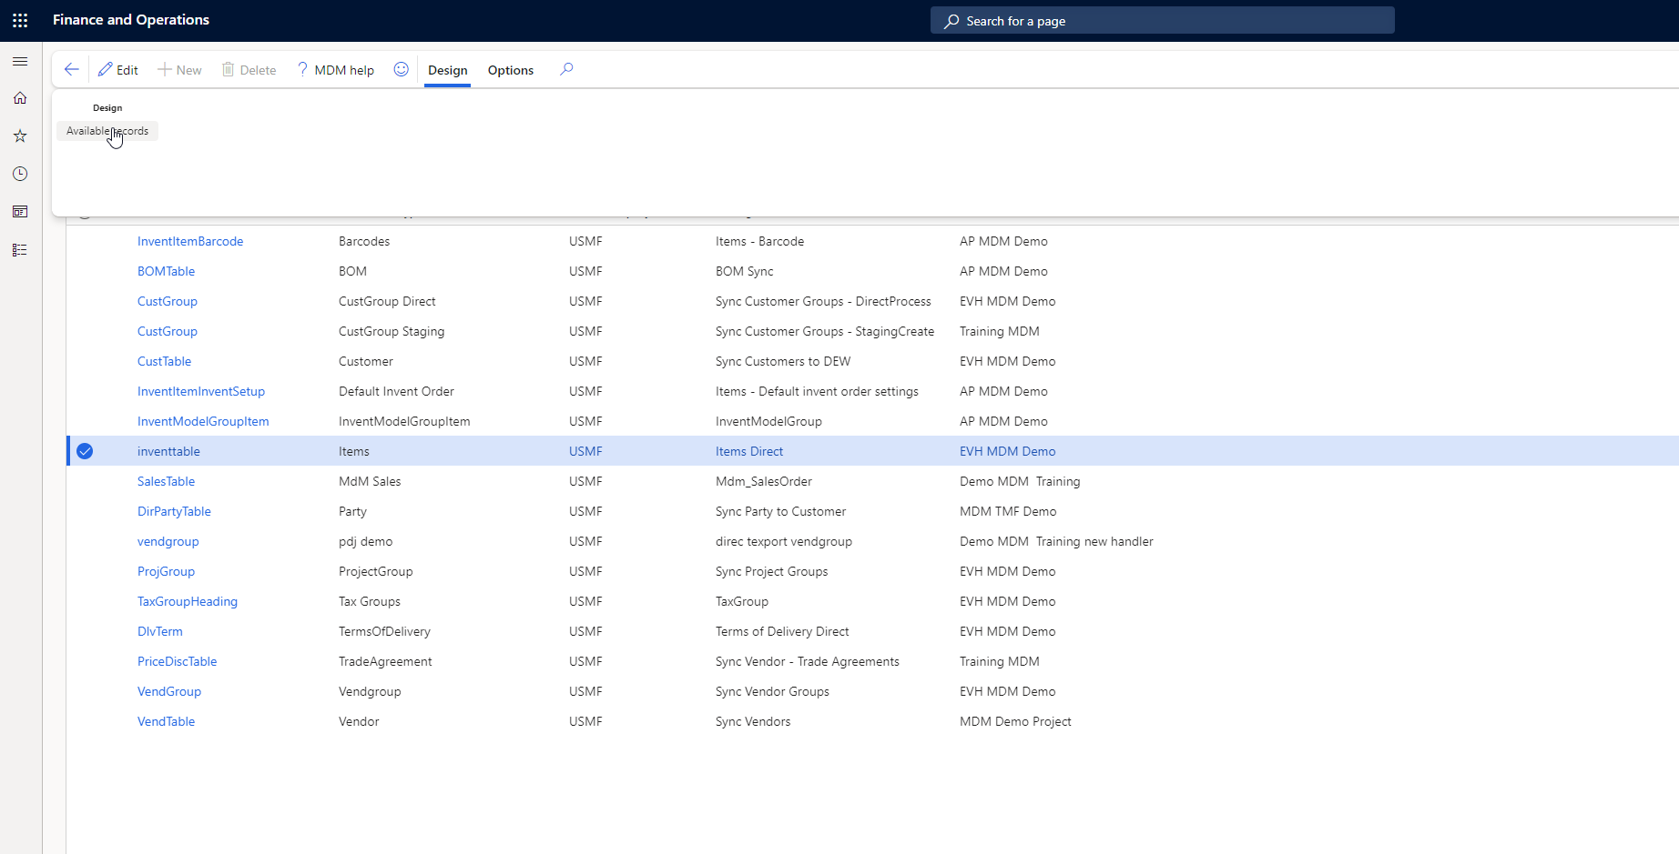1679x854 pixels.
Task: Select the 'pdj demo' cell
Action: pos(366,541)
